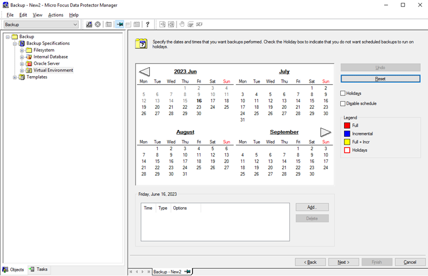This screenshot has width=428, height=276.
Task: Cancel the backup wizard
Action: pos(410,262)
